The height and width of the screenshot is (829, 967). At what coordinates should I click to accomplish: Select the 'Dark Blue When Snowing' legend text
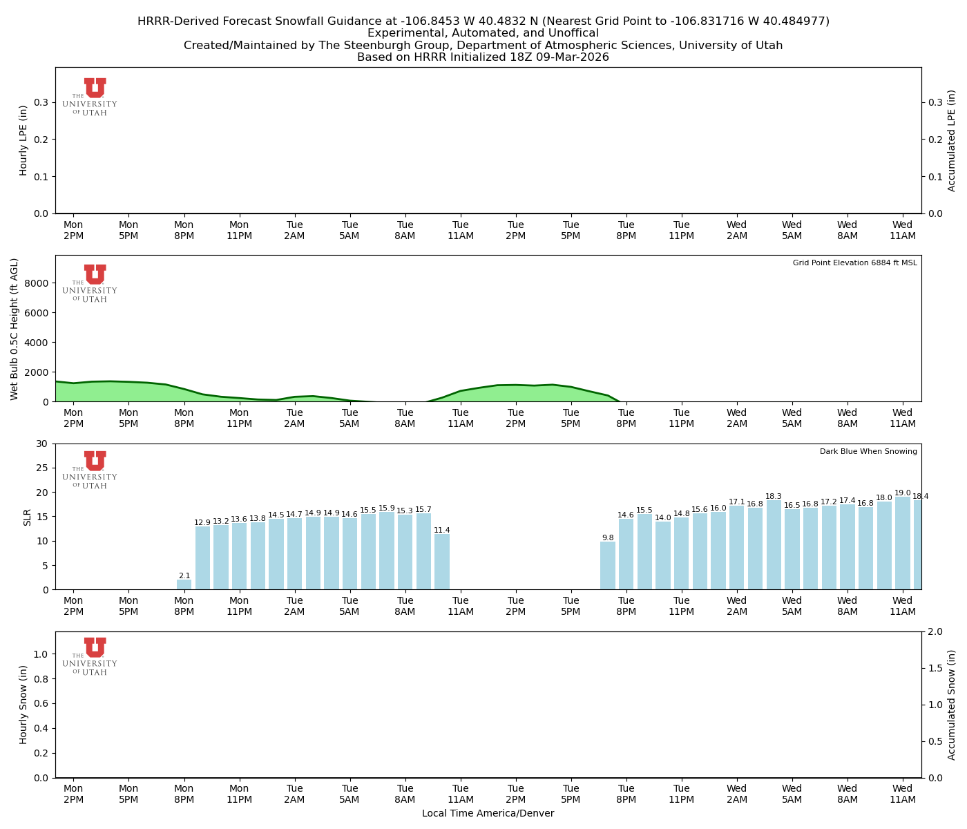(868, 450)
